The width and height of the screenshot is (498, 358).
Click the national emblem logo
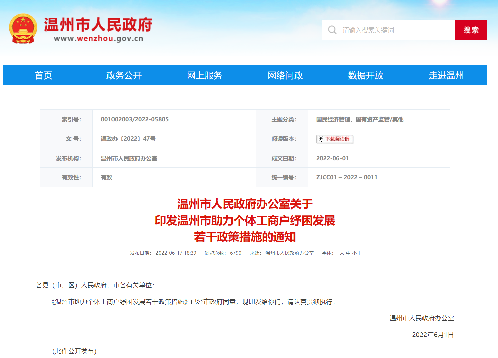click(23, 29)
